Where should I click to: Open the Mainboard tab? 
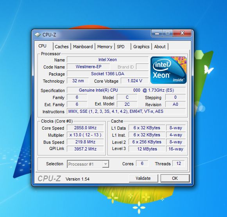pyautogui.click(x=83, y=47)
